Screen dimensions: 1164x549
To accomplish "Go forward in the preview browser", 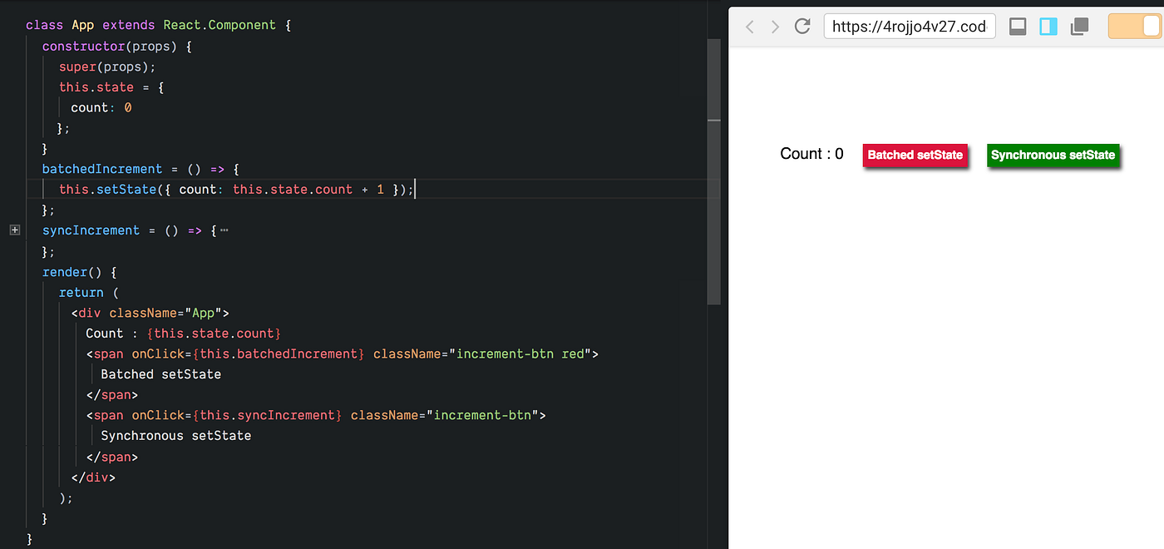I will click(775, 27).
